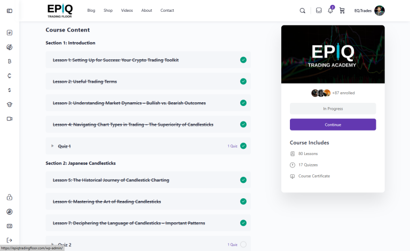Open the graduation cap courses icon
410x251 pixels.
[x=10, y=104]
